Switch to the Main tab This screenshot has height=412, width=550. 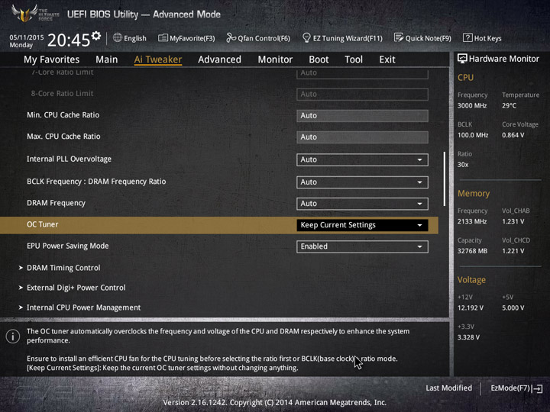click(x=107, y=60)
